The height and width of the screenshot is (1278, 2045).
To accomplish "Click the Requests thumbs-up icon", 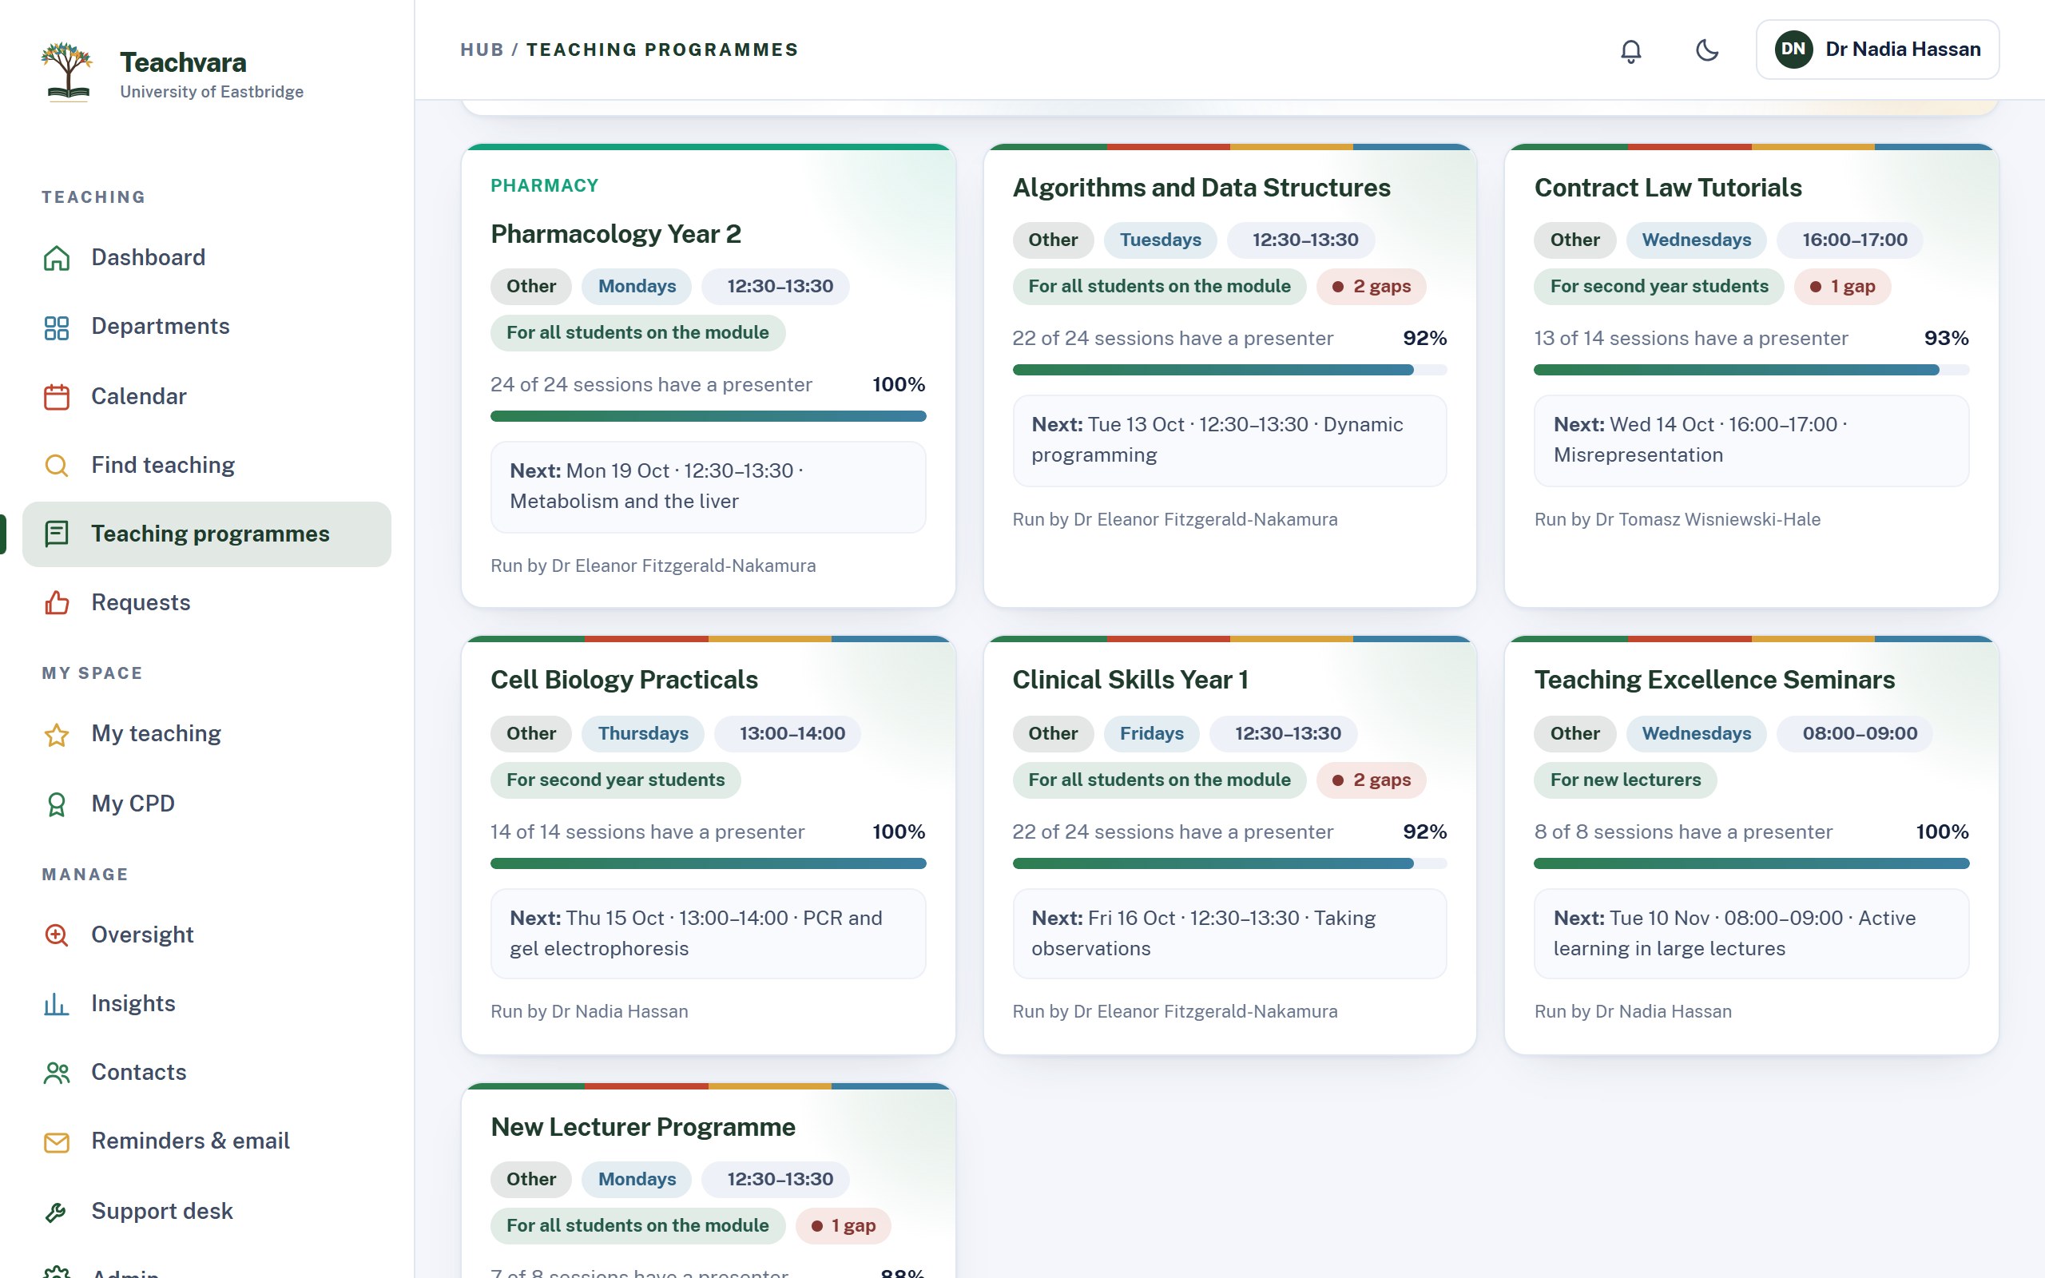I will pos(57,602).
